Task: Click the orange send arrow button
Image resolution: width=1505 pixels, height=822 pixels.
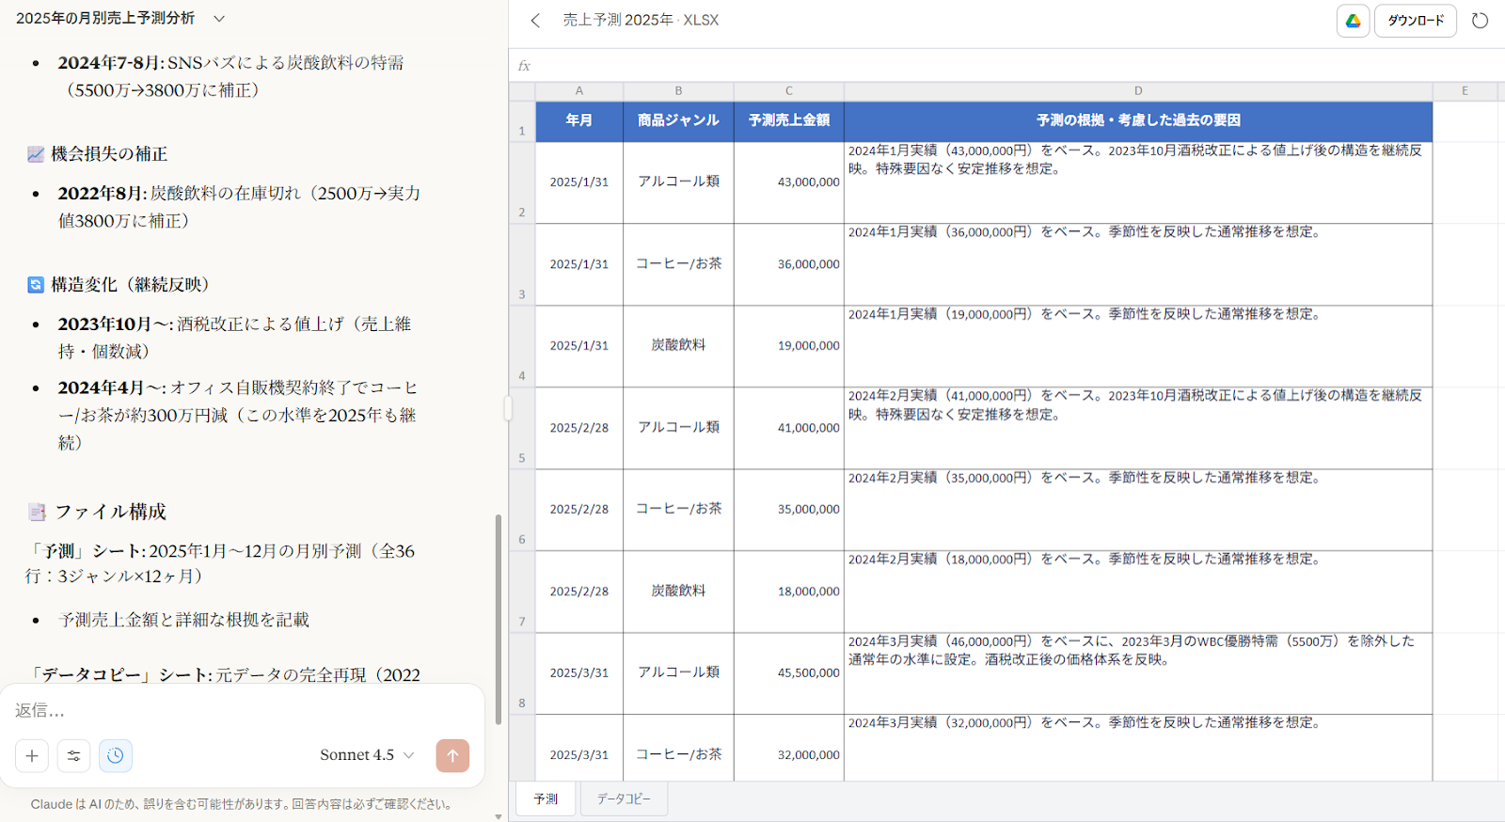Action: 452,755
